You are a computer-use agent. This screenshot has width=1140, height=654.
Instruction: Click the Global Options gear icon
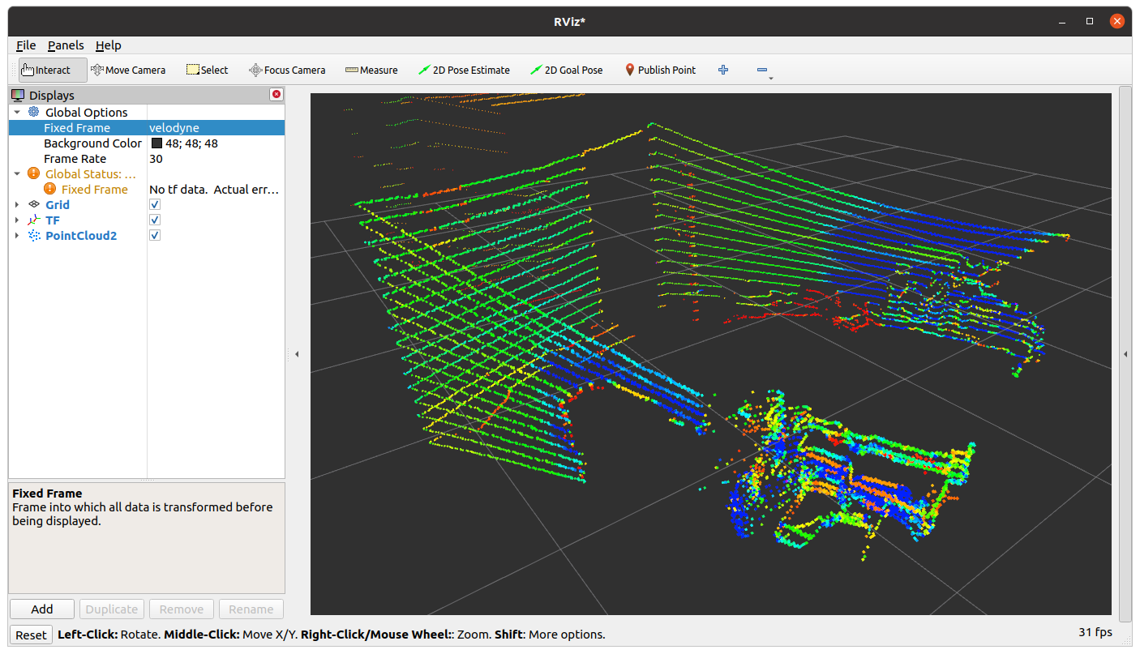33,112
